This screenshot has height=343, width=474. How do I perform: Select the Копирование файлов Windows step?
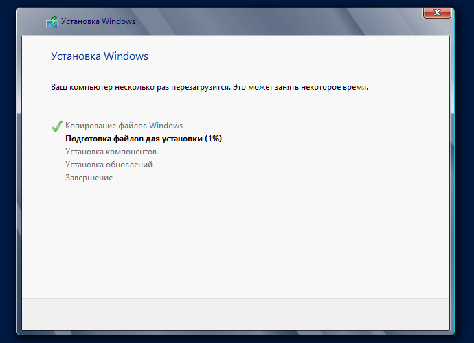click(x=124, y=126)
